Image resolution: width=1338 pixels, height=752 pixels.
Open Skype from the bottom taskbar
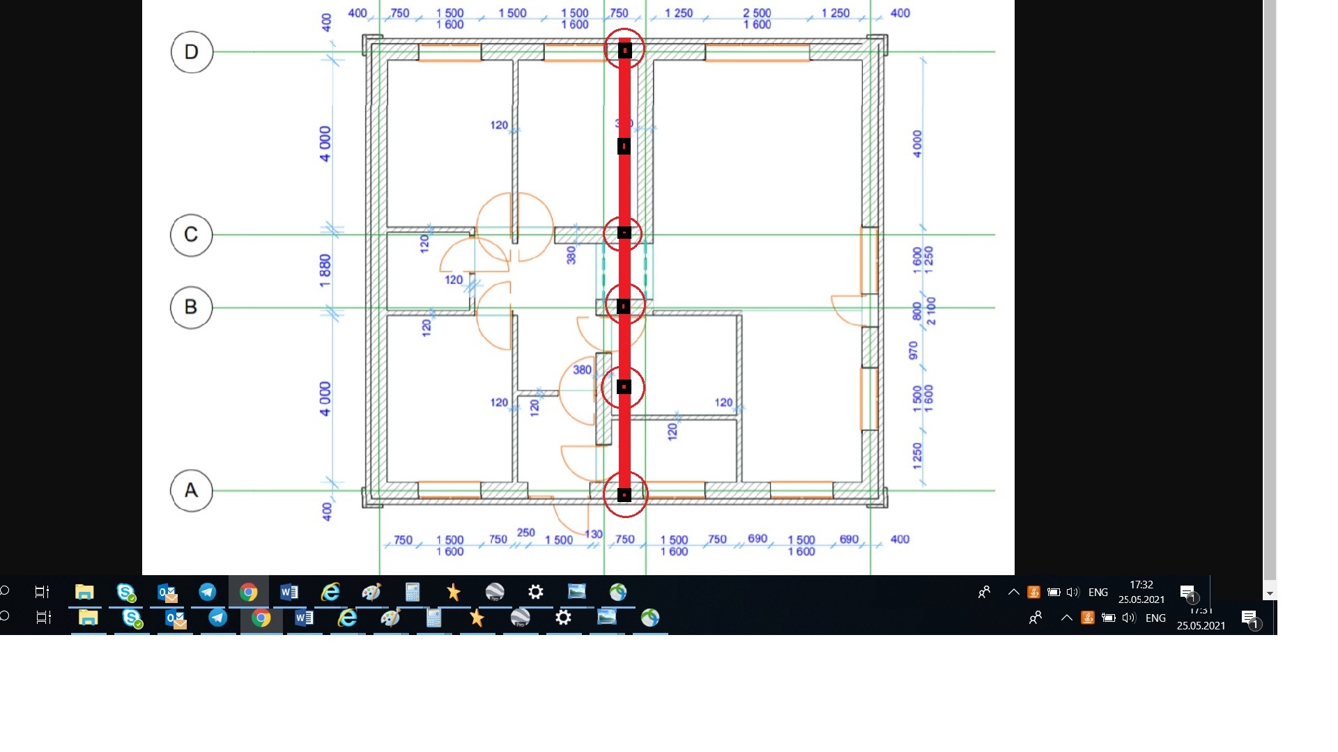point(132,618)
